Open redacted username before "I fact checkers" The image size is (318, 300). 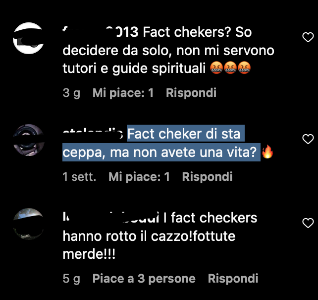coord(111,218)
